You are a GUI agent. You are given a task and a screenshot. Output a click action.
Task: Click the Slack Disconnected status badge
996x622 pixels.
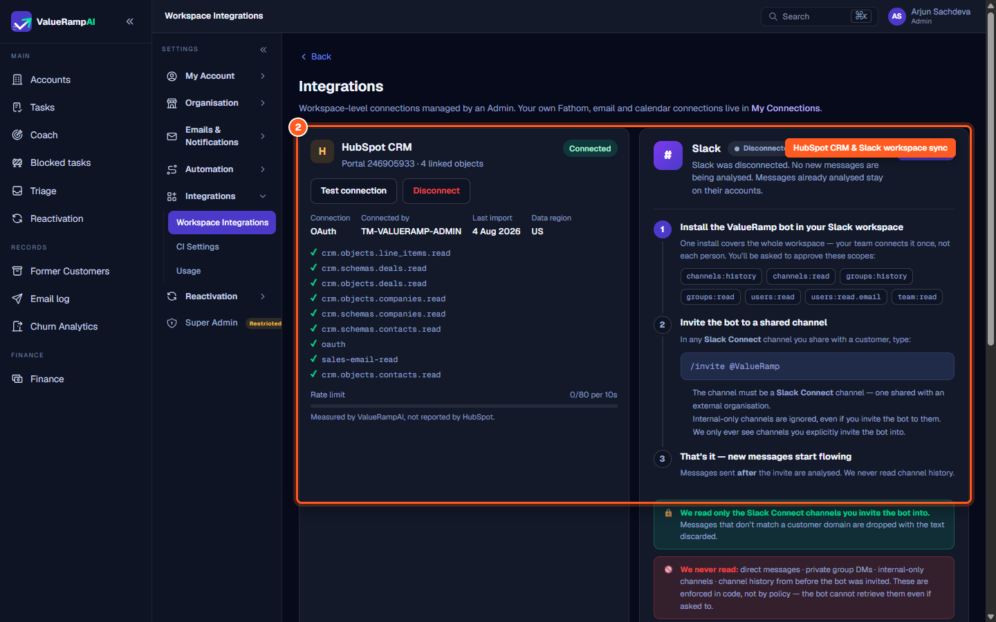(x=757, y=149)
